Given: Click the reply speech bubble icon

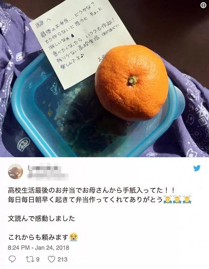Looking at the screenshot, I should point(12,259).
